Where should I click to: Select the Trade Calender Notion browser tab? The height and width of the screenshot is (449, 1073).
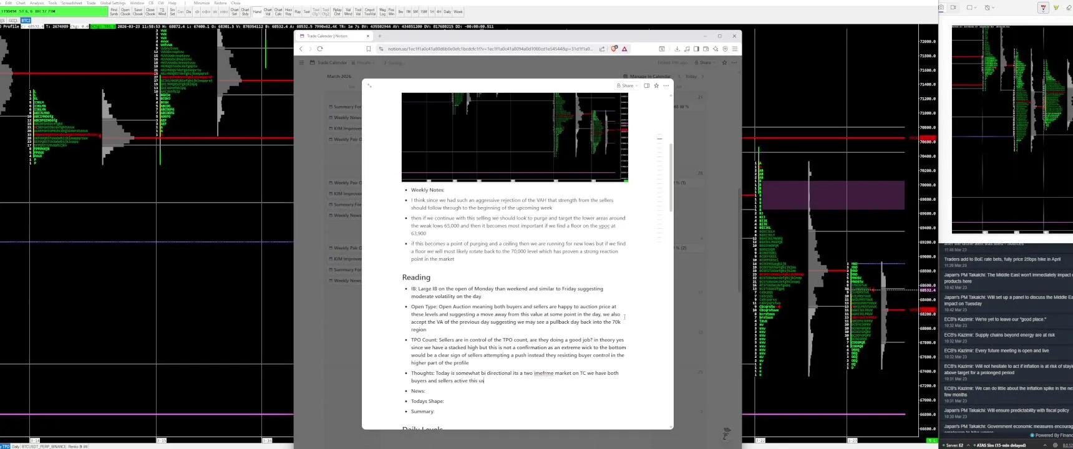pos(334,36)
